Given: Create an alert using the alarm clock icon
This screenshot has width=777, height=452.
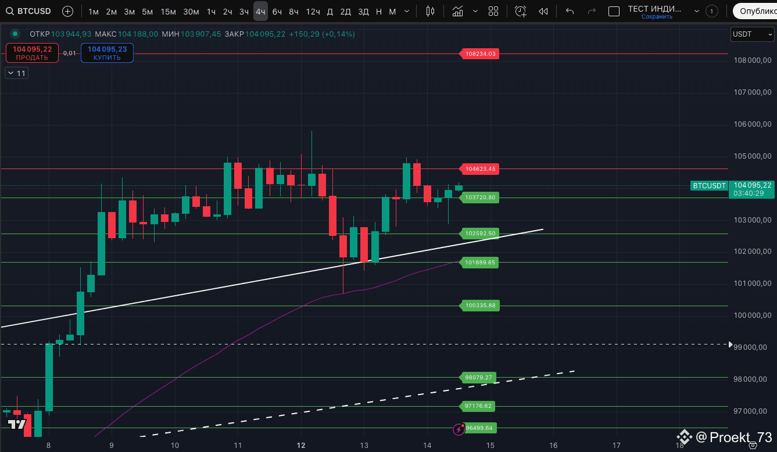Looking at the screenshot, I should pos(520,10).
